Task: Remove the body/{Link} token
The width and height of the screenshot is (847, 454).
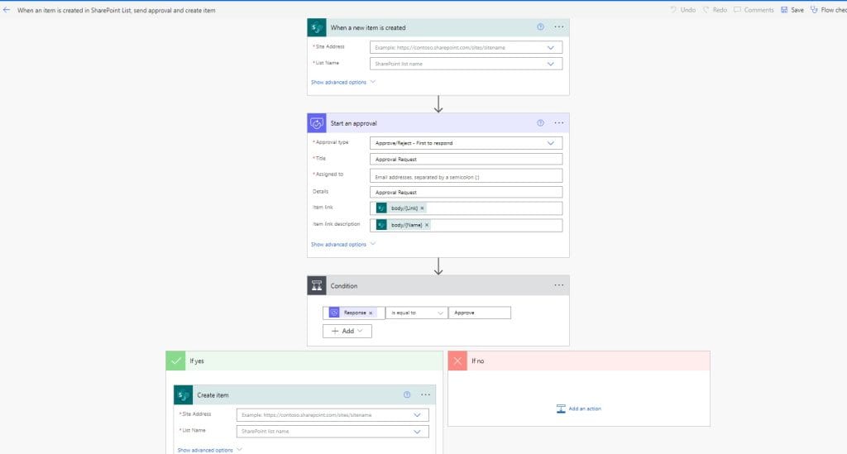Action: click(x=423, y=208)
